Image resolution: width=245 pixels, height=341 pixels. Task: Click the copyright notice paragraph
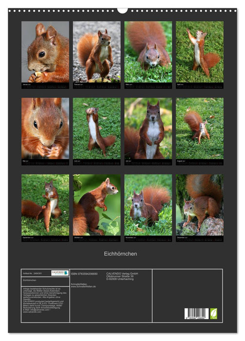45,294
